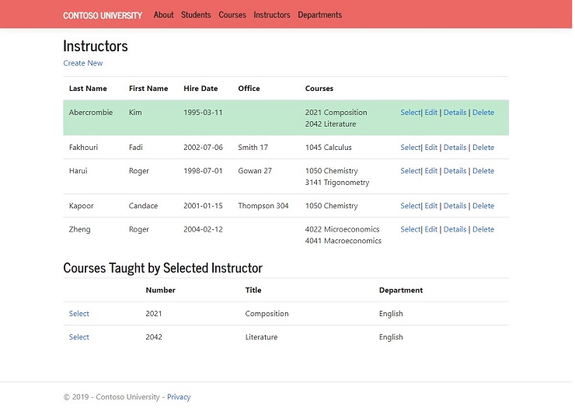The width and height of the screenshot is (575, 411).
Task: Click hire date 2004-02-12
Action: (x=203, y=229)
